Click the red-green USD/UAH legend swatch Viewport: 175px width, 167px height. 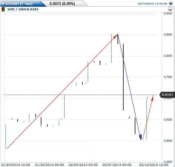point(3,9)
